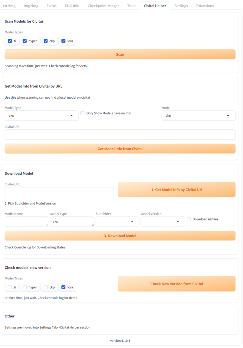Focus the Civitai URL field in Download Model

59,192
